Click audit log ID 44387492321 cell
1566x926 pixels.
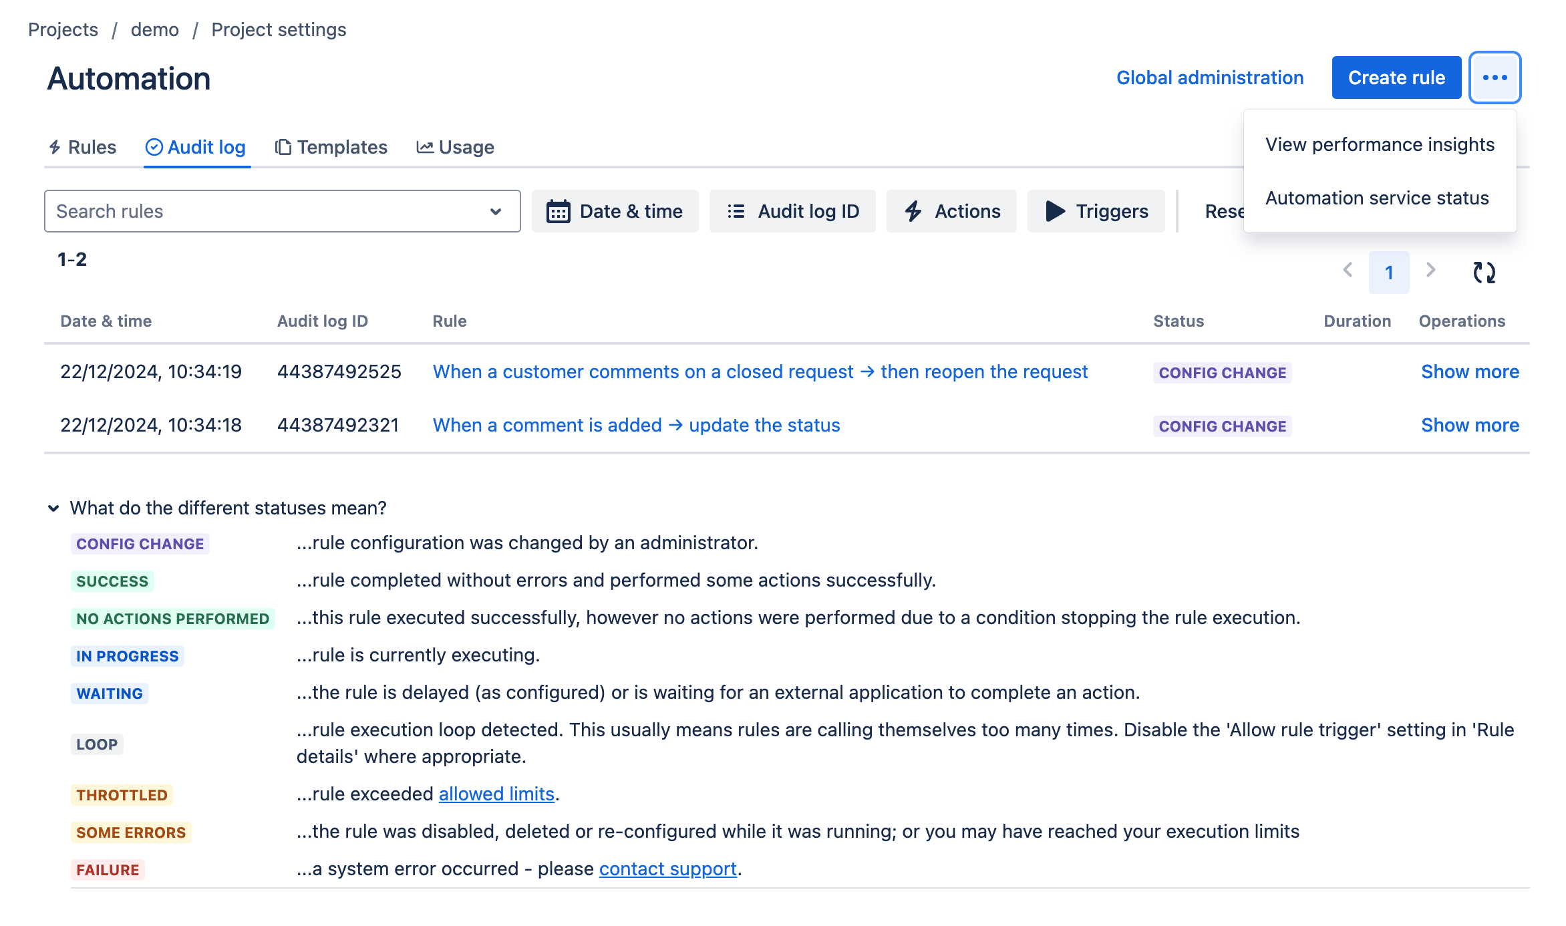click(x=337, y=425)
